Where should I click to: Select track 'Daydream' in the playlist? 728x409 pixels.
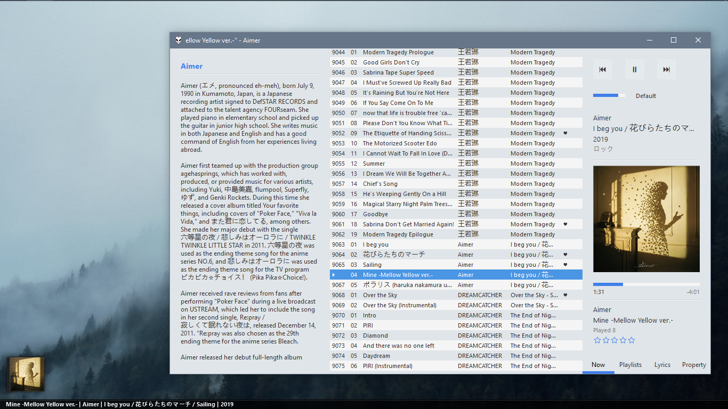456,356
